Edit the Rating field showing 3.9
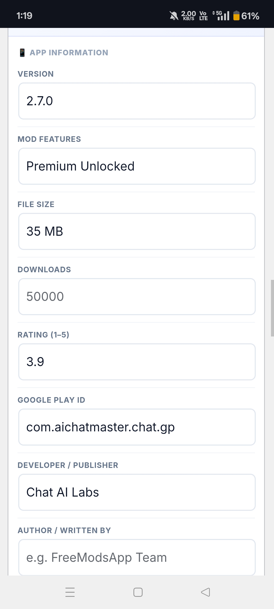 (x=137, y=362)
